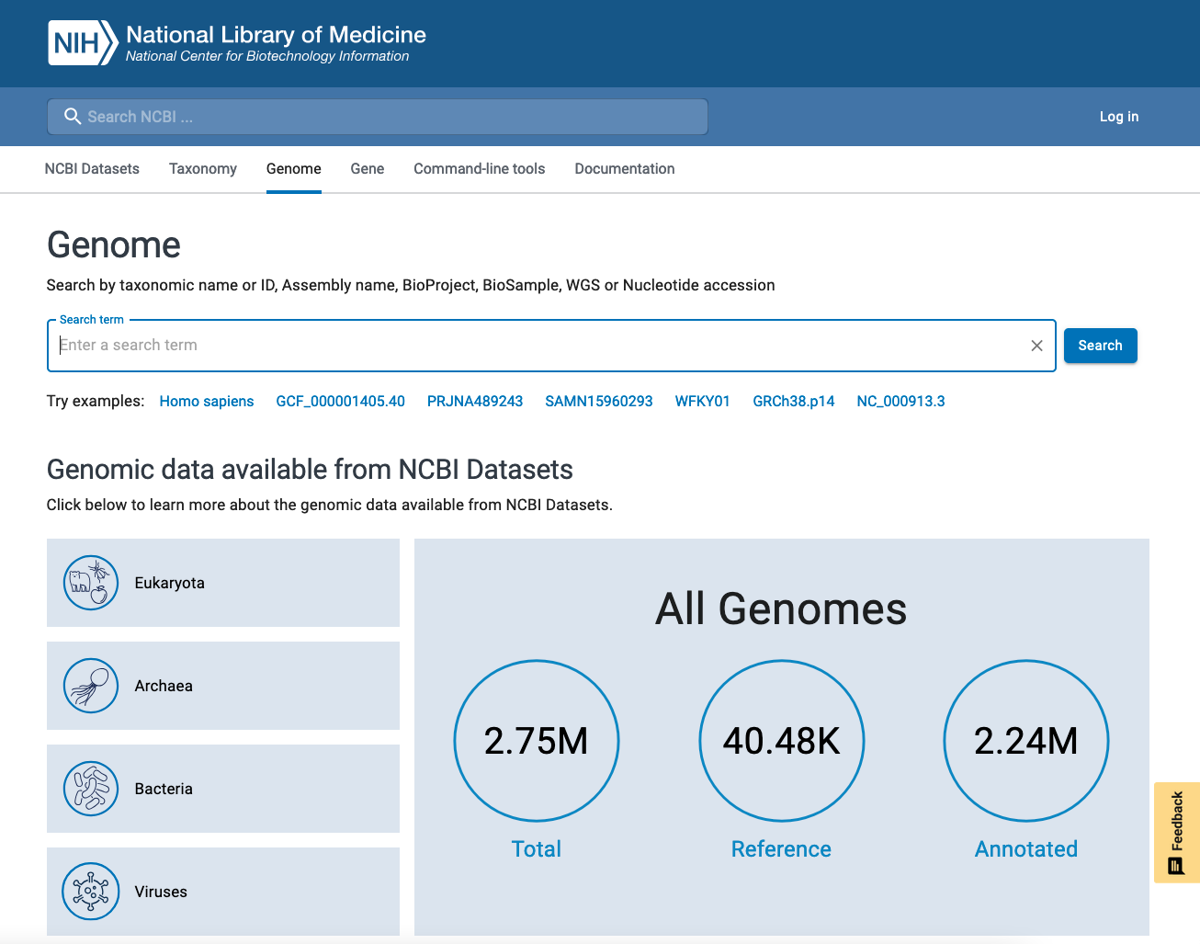
Task: Select the GCF_000001405.40 example link
Action: click(x=340, y=402)
